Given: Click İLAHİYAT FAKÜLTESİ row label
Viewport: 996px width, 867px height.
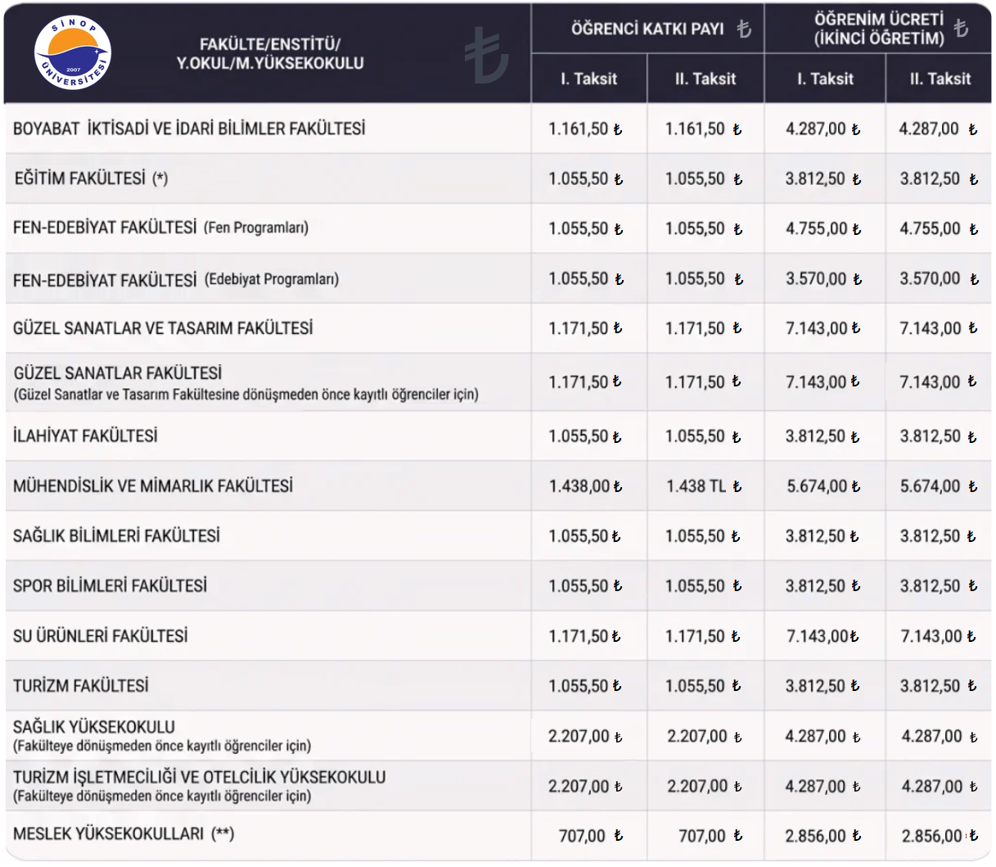Looking at the screenshot, I should click(85, 436).
